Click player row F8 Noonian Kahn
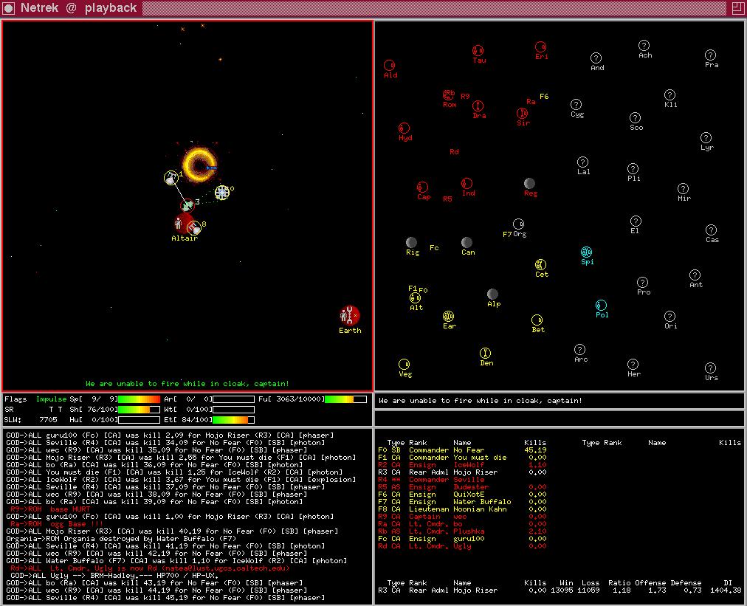 click(462, 509)
